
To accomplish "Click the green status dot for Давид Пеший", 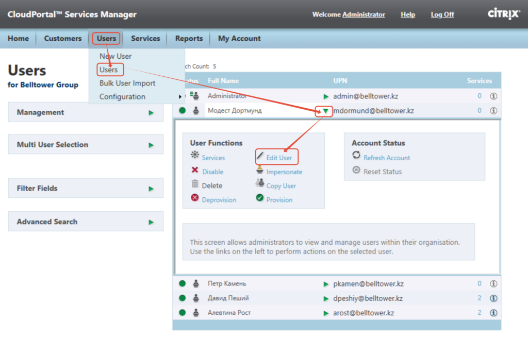I will click(183, 298).
